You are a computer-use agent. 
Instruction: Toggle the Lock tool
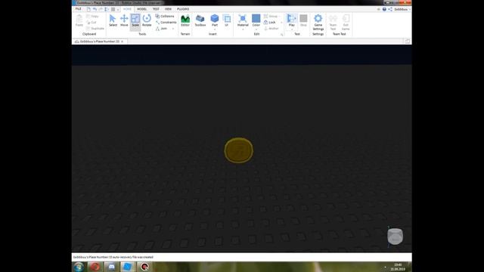point(270,22)
